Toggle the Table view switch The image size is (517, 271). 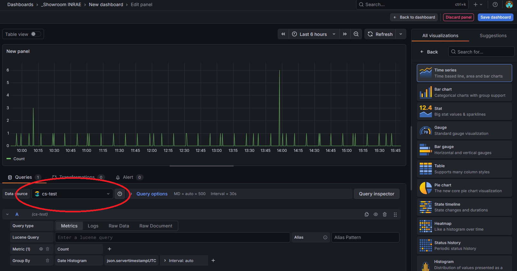36,34
